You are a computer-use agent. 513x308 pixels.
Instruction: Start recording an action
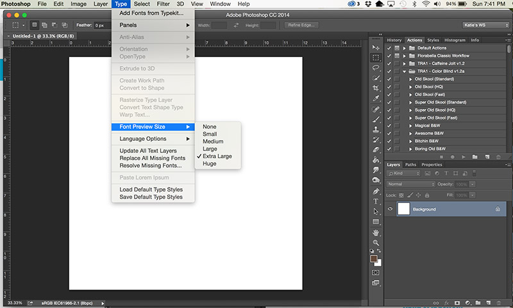coord(453,157)
